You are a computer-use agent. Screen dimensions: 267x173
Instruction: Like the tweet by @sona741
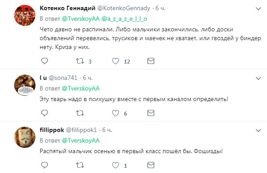click(116, 113)
